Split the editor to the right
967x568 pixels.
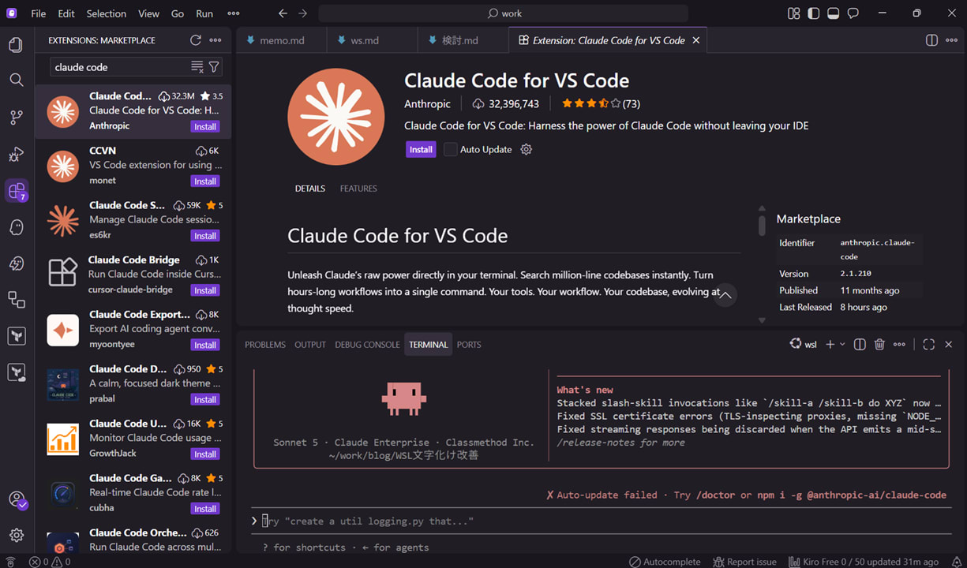931,40
